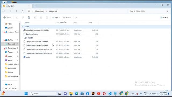Open notifications bell in system tray
The width and height of the screenshot is (172, 97).
click(x=169, y=93)
